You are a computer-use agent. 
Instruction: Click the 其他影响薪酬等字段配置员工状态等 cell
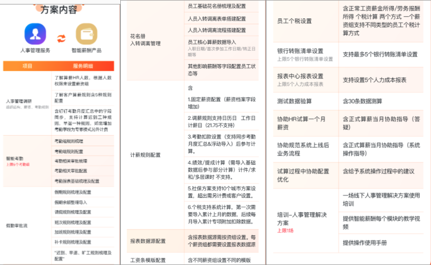[x=222, y=70]
